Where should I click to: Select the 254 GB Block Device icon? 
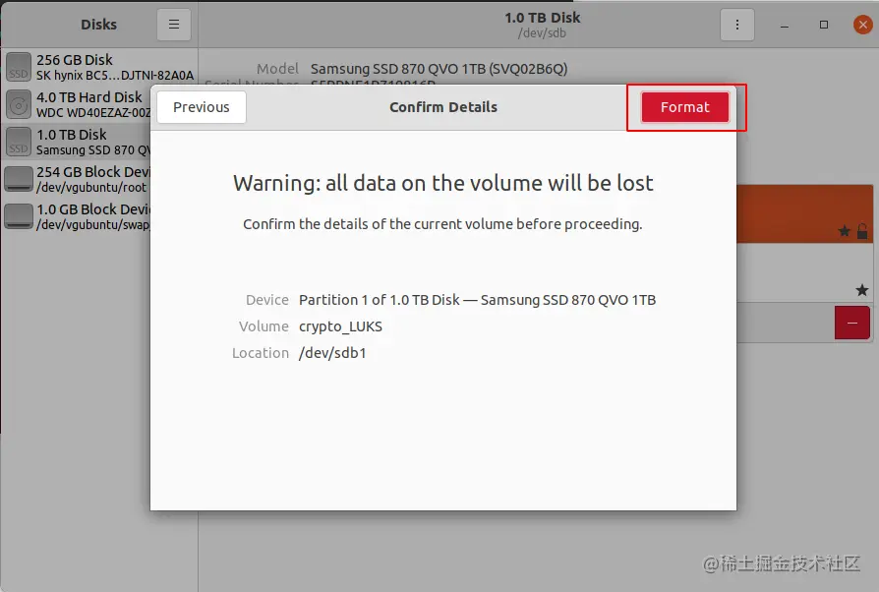coord(19,179)
